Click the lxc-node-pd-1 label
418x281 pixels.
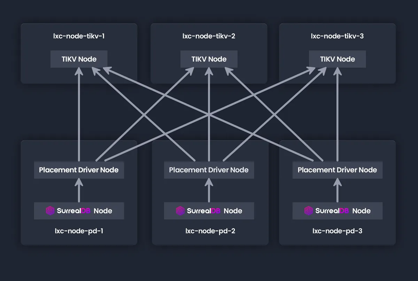click(79, 231)
